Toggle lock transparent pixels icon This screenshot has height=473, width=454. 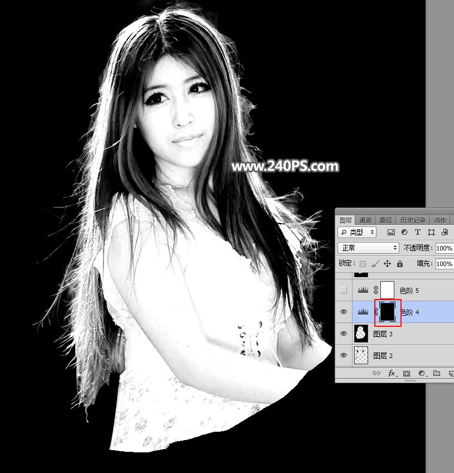363,264
